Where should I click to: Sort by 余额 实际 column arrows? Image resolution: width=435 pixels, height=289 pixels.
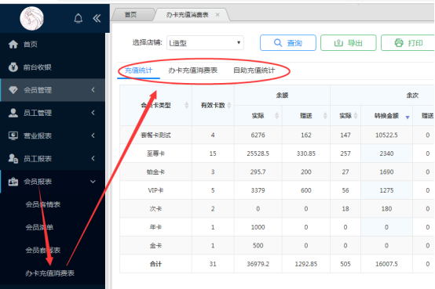point(276,116)
